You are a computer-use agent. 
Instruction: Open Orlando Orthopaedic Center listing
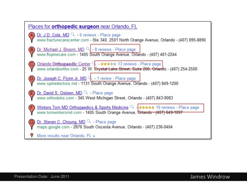64,64
